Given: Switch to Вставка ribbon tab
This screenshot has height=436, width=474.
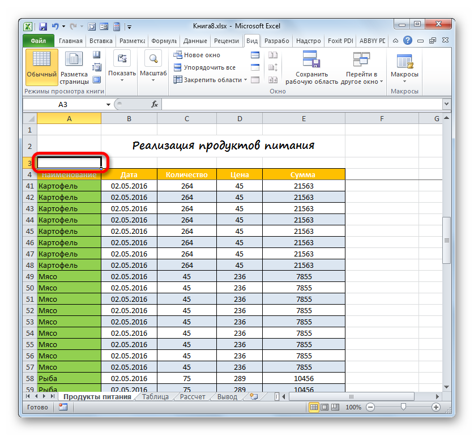Looking at the screenshot, I should point(101,41).
